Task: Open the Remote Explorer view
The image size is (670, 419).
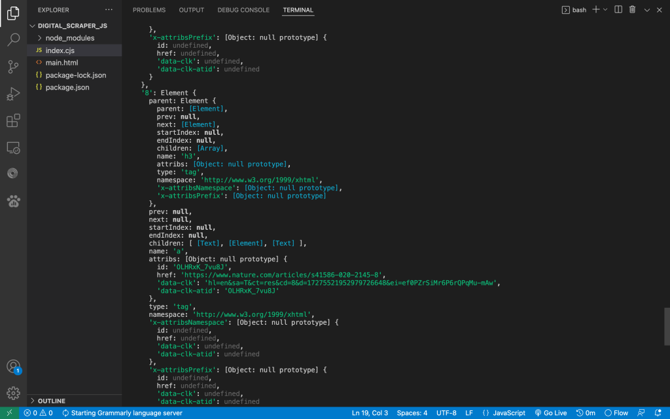Action: 13,147
